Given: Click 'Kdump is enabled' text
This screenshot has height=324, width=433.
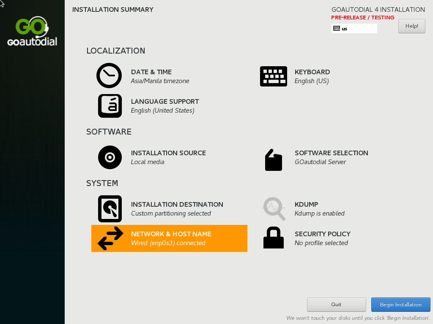Looking at the screenshot, I should pyautogui.click(x=320, y=213).
